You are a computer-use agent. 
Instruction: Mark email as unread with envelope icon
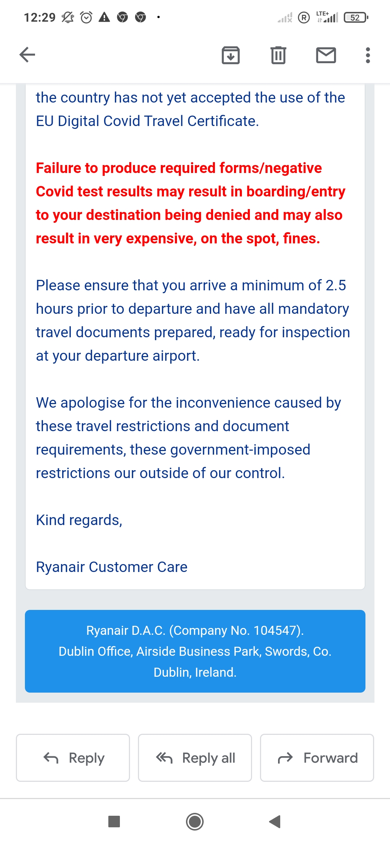click(x=326, y=55)
